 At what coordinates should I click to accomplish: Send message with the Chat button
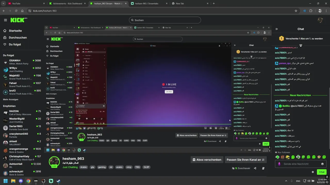(322, 172)
